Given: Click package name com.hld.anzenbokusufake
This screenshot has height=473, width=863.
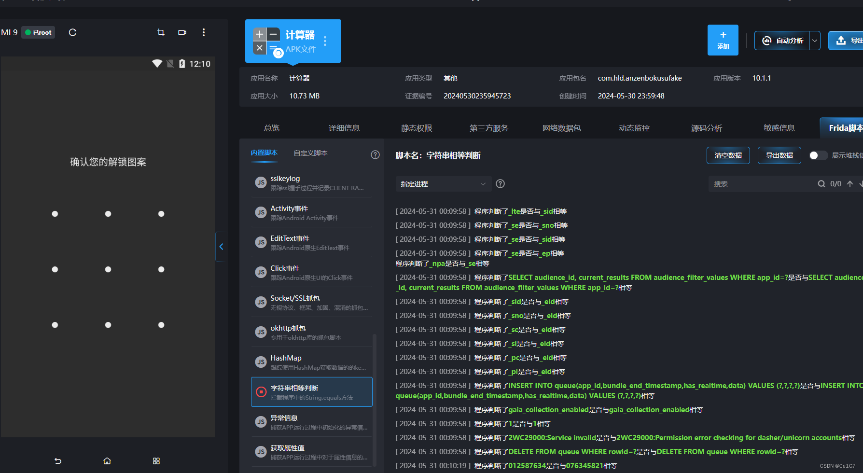Looking at the screenshot, I should point(640,78).
